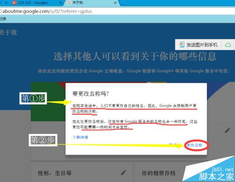Open the '了解详情' link in dialog
Screen dimensions: 235x182
coord(80,137)
